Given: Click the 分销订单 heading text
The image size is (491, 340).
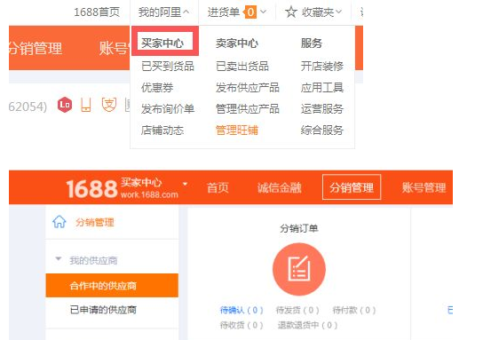Looking at the screenshot, I should click(299, 228).
